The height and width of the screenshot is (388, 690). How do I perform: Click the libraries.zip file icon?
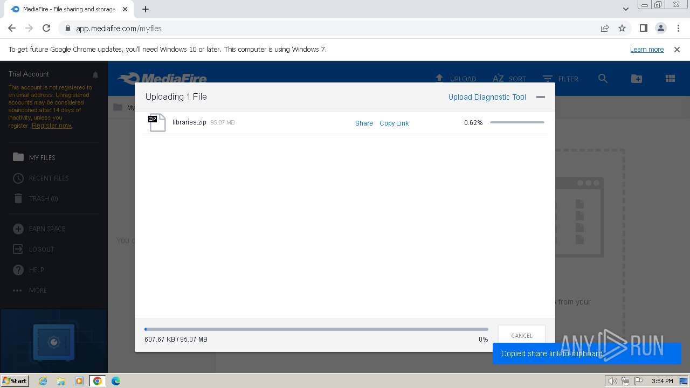point(157,123)
